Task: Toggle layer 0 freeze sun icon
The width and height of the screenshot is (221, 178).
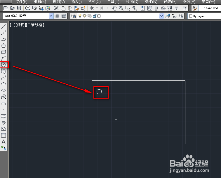Action: pyautogui.click(x=85, y=16)
